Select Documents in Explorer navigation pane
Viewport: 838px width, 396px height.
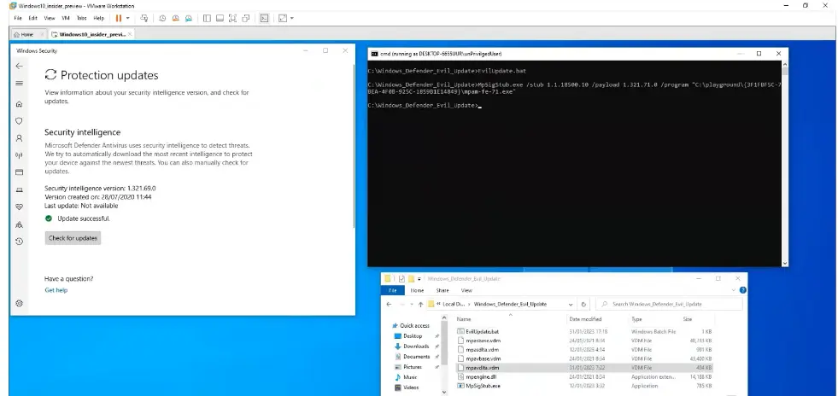pyautogui.click(x=416, y=357)
